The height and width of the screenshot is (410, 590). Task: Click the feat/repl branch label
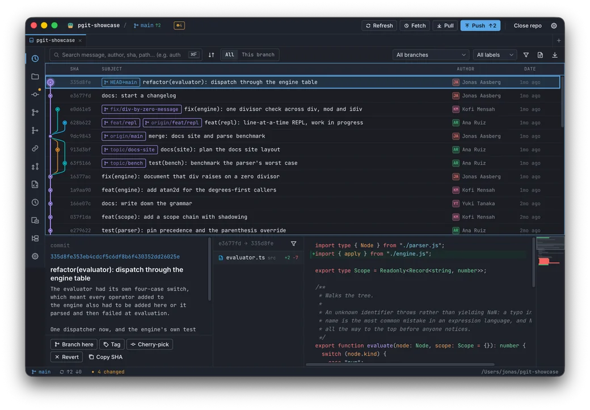[120, 122]
